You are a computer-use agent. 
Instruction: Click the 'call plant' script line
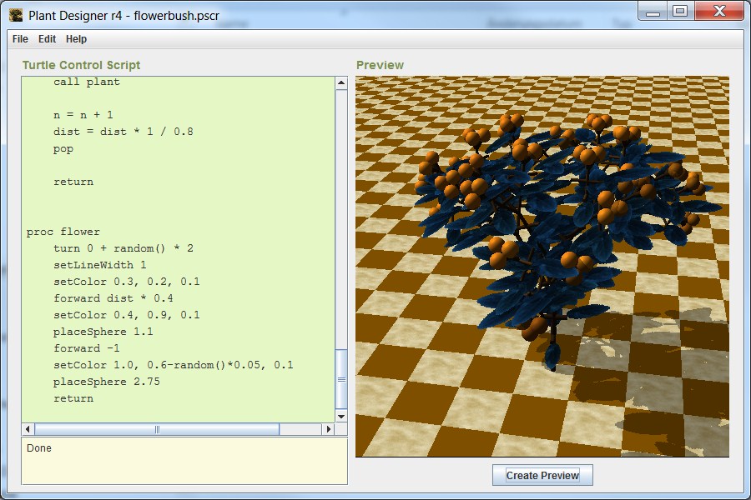pos(87,82)
